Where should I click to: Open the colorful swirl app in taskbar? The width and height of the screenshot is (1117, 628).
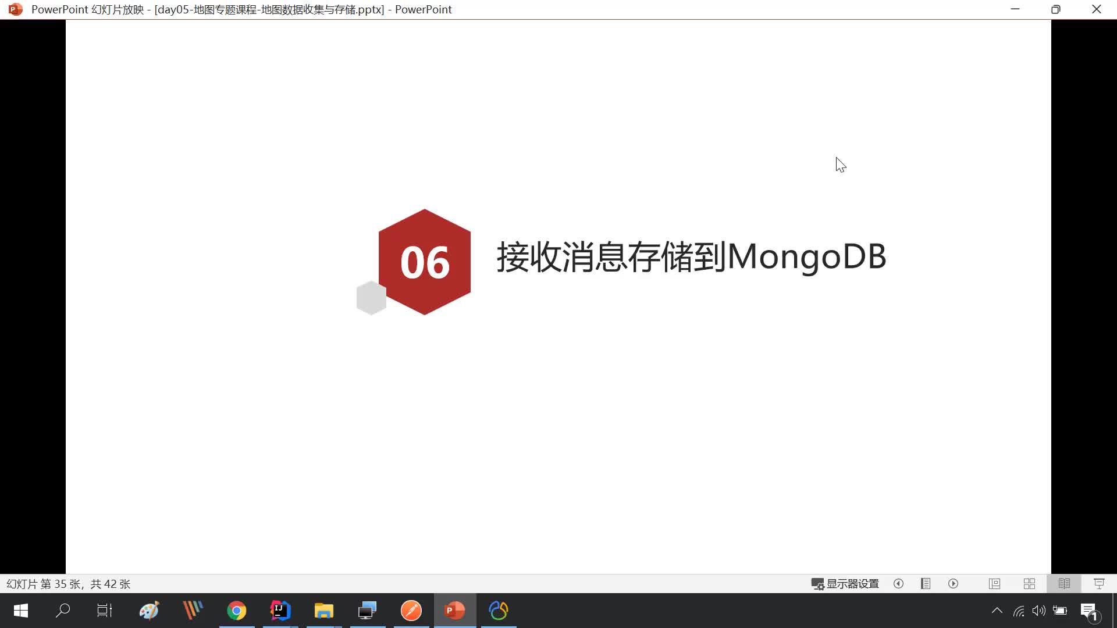[x=499, y=611]
